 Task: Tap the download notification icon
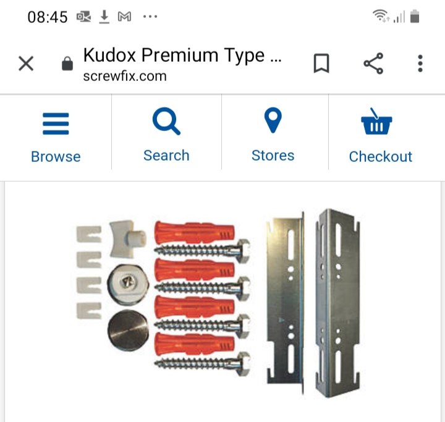(x=104, y=17)
